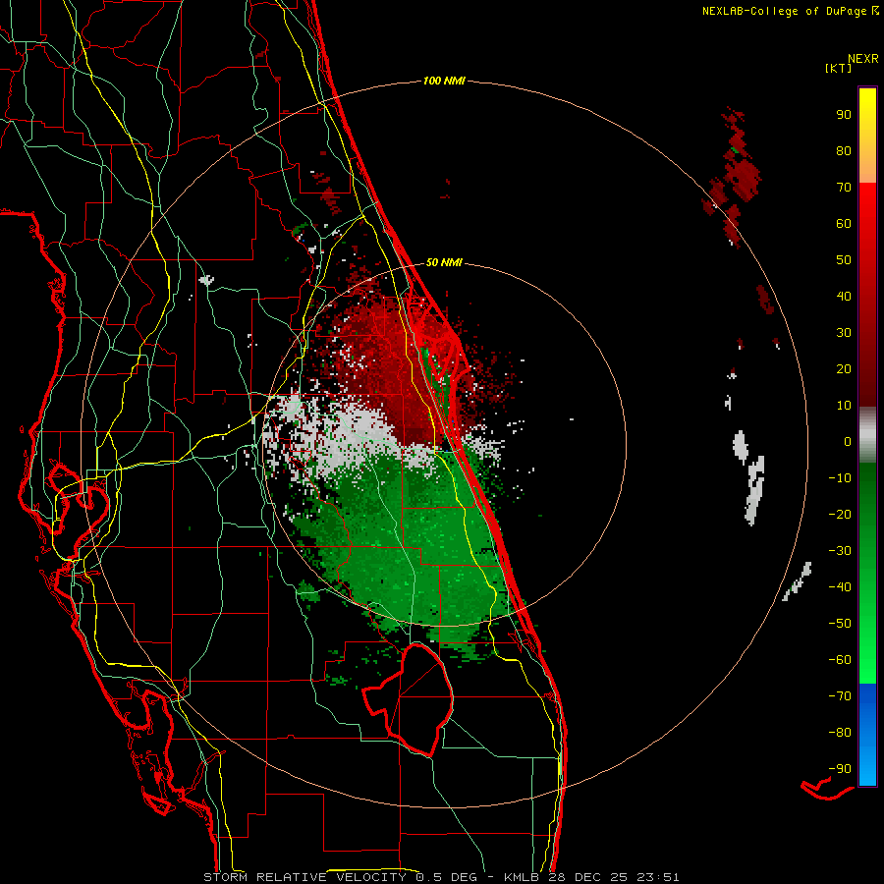Select the -40 value on velocity scale
Viewport: 884px width, 884px height.
pos(840,587)
